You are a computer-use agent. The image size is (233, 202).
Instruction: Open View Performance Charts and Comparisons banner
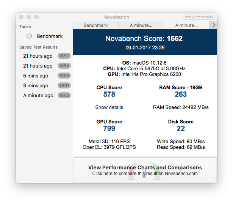(x=145, y=170)
